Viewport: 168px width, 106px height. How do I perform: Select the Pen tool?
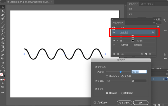coord(3,15)
